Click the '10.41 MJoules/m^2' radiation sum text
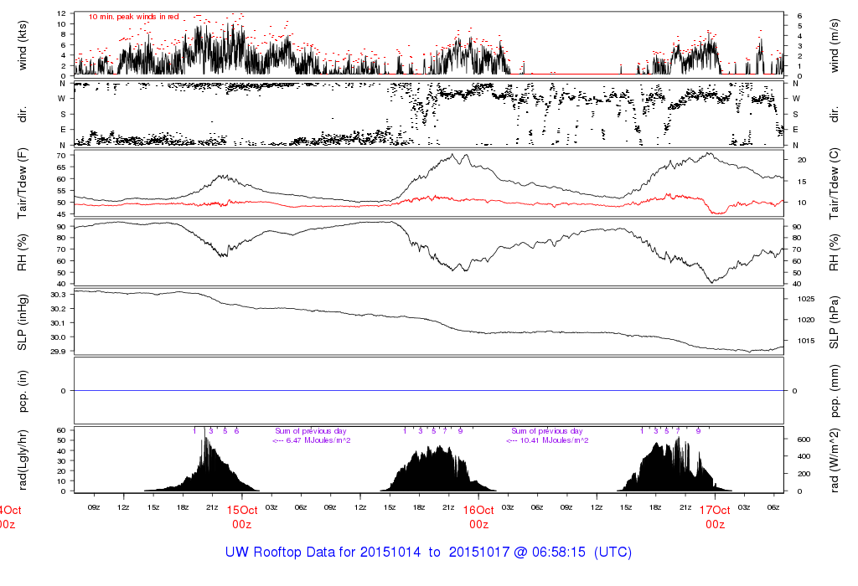Screen dimensions: 858x586 [554, 440]
